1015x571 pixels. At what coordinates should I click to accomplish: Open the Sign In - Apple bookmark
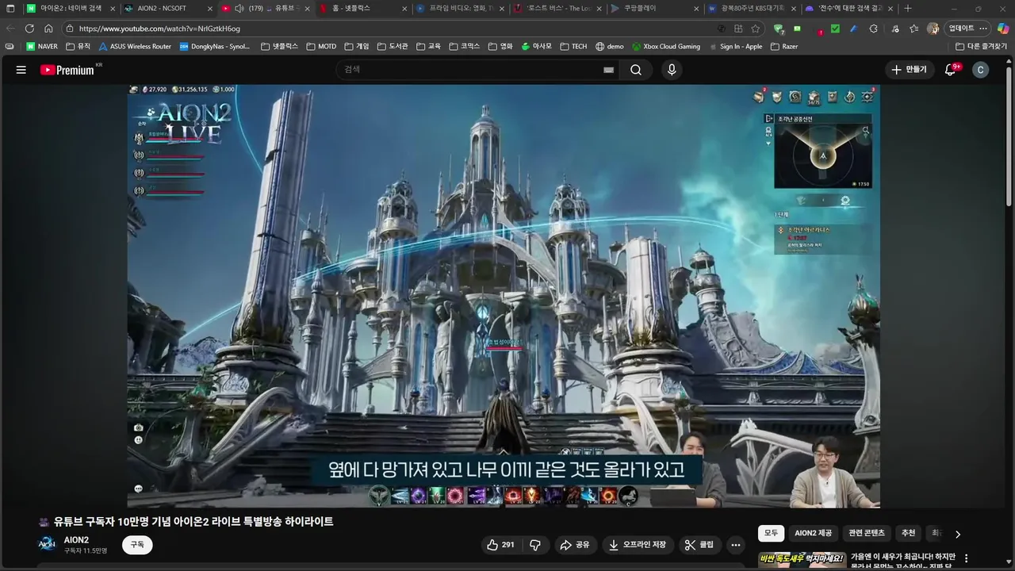735,47
